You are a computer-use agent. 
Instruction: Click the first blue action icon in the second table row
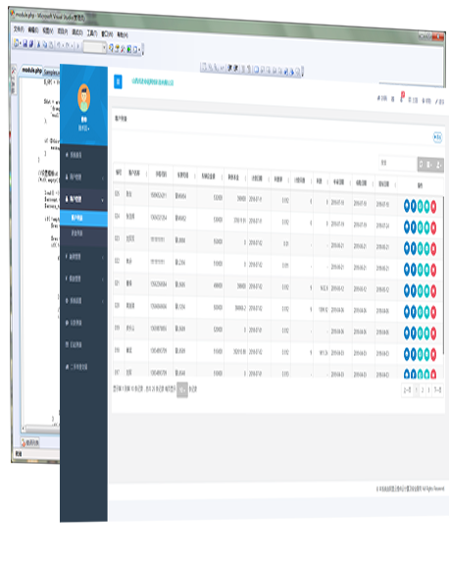point(407,228)
